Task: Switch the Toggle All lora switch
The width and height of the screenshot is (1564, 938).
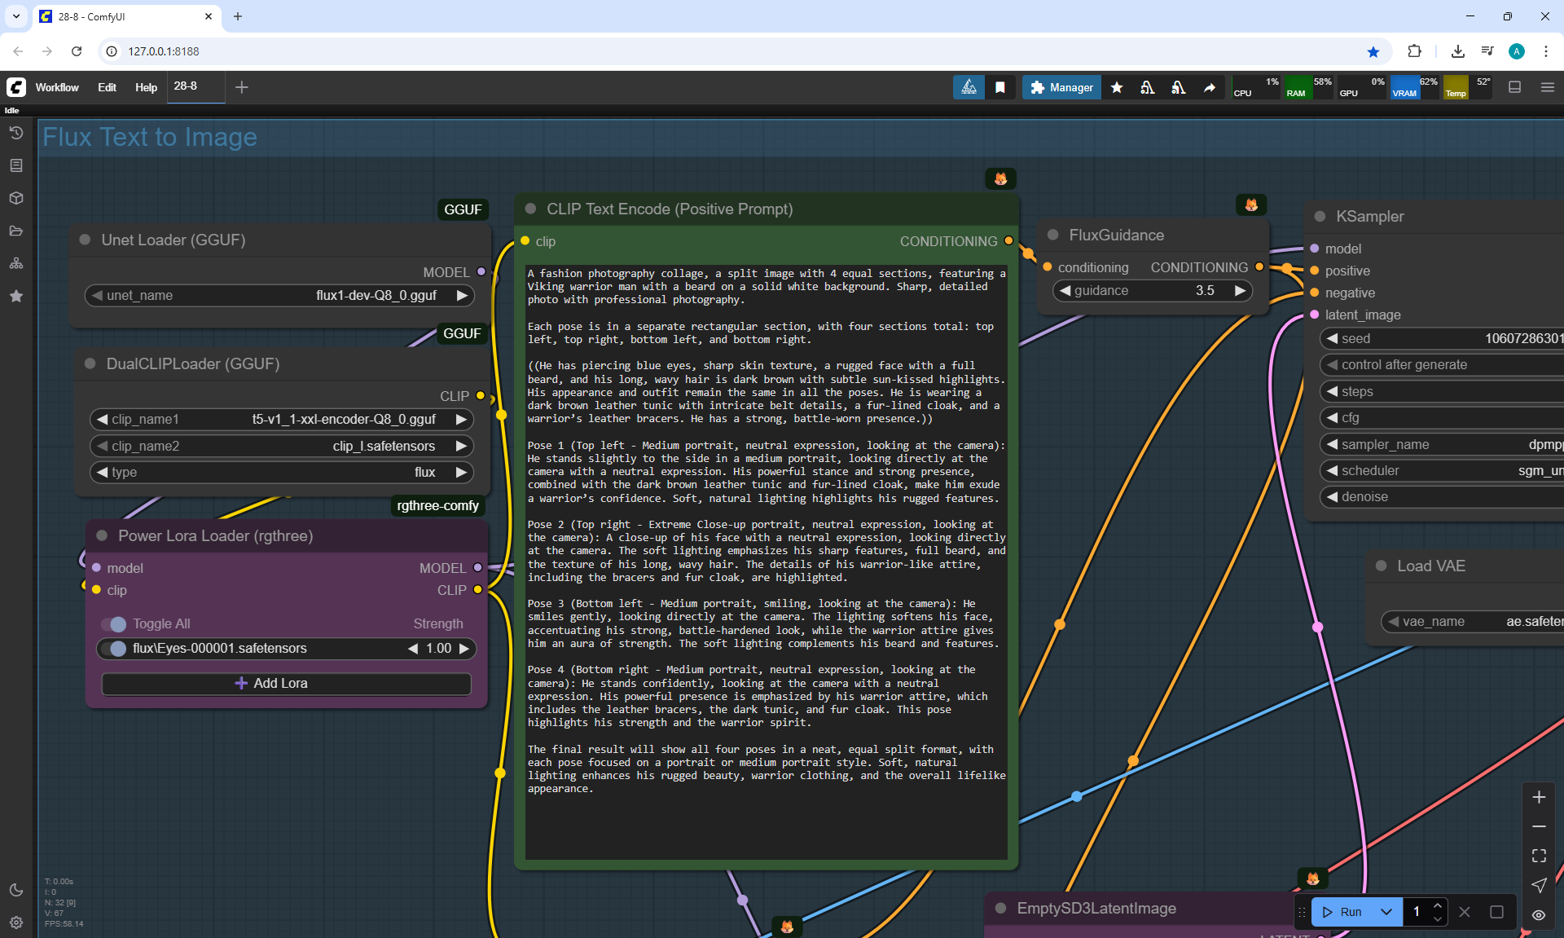Action: 114,624
